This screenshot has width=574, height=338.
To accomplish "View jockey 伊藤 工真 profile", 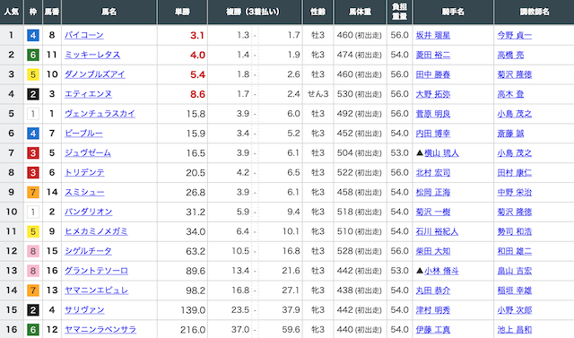I will 433,330.
